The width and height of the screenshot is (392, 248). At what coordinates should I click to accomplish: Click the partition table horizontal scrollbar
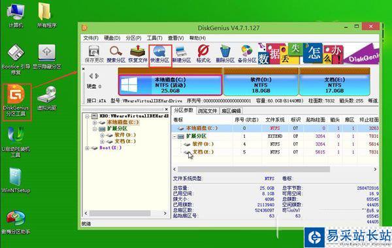[x=253, y=169]
